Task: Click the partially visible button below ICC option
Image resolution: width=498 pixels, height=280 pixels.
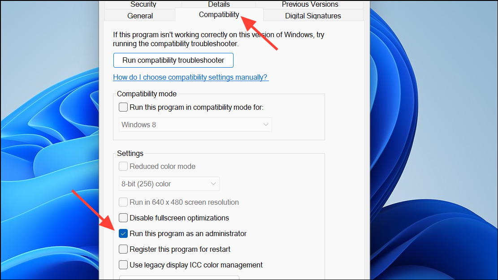Action: tap(179, 278)
